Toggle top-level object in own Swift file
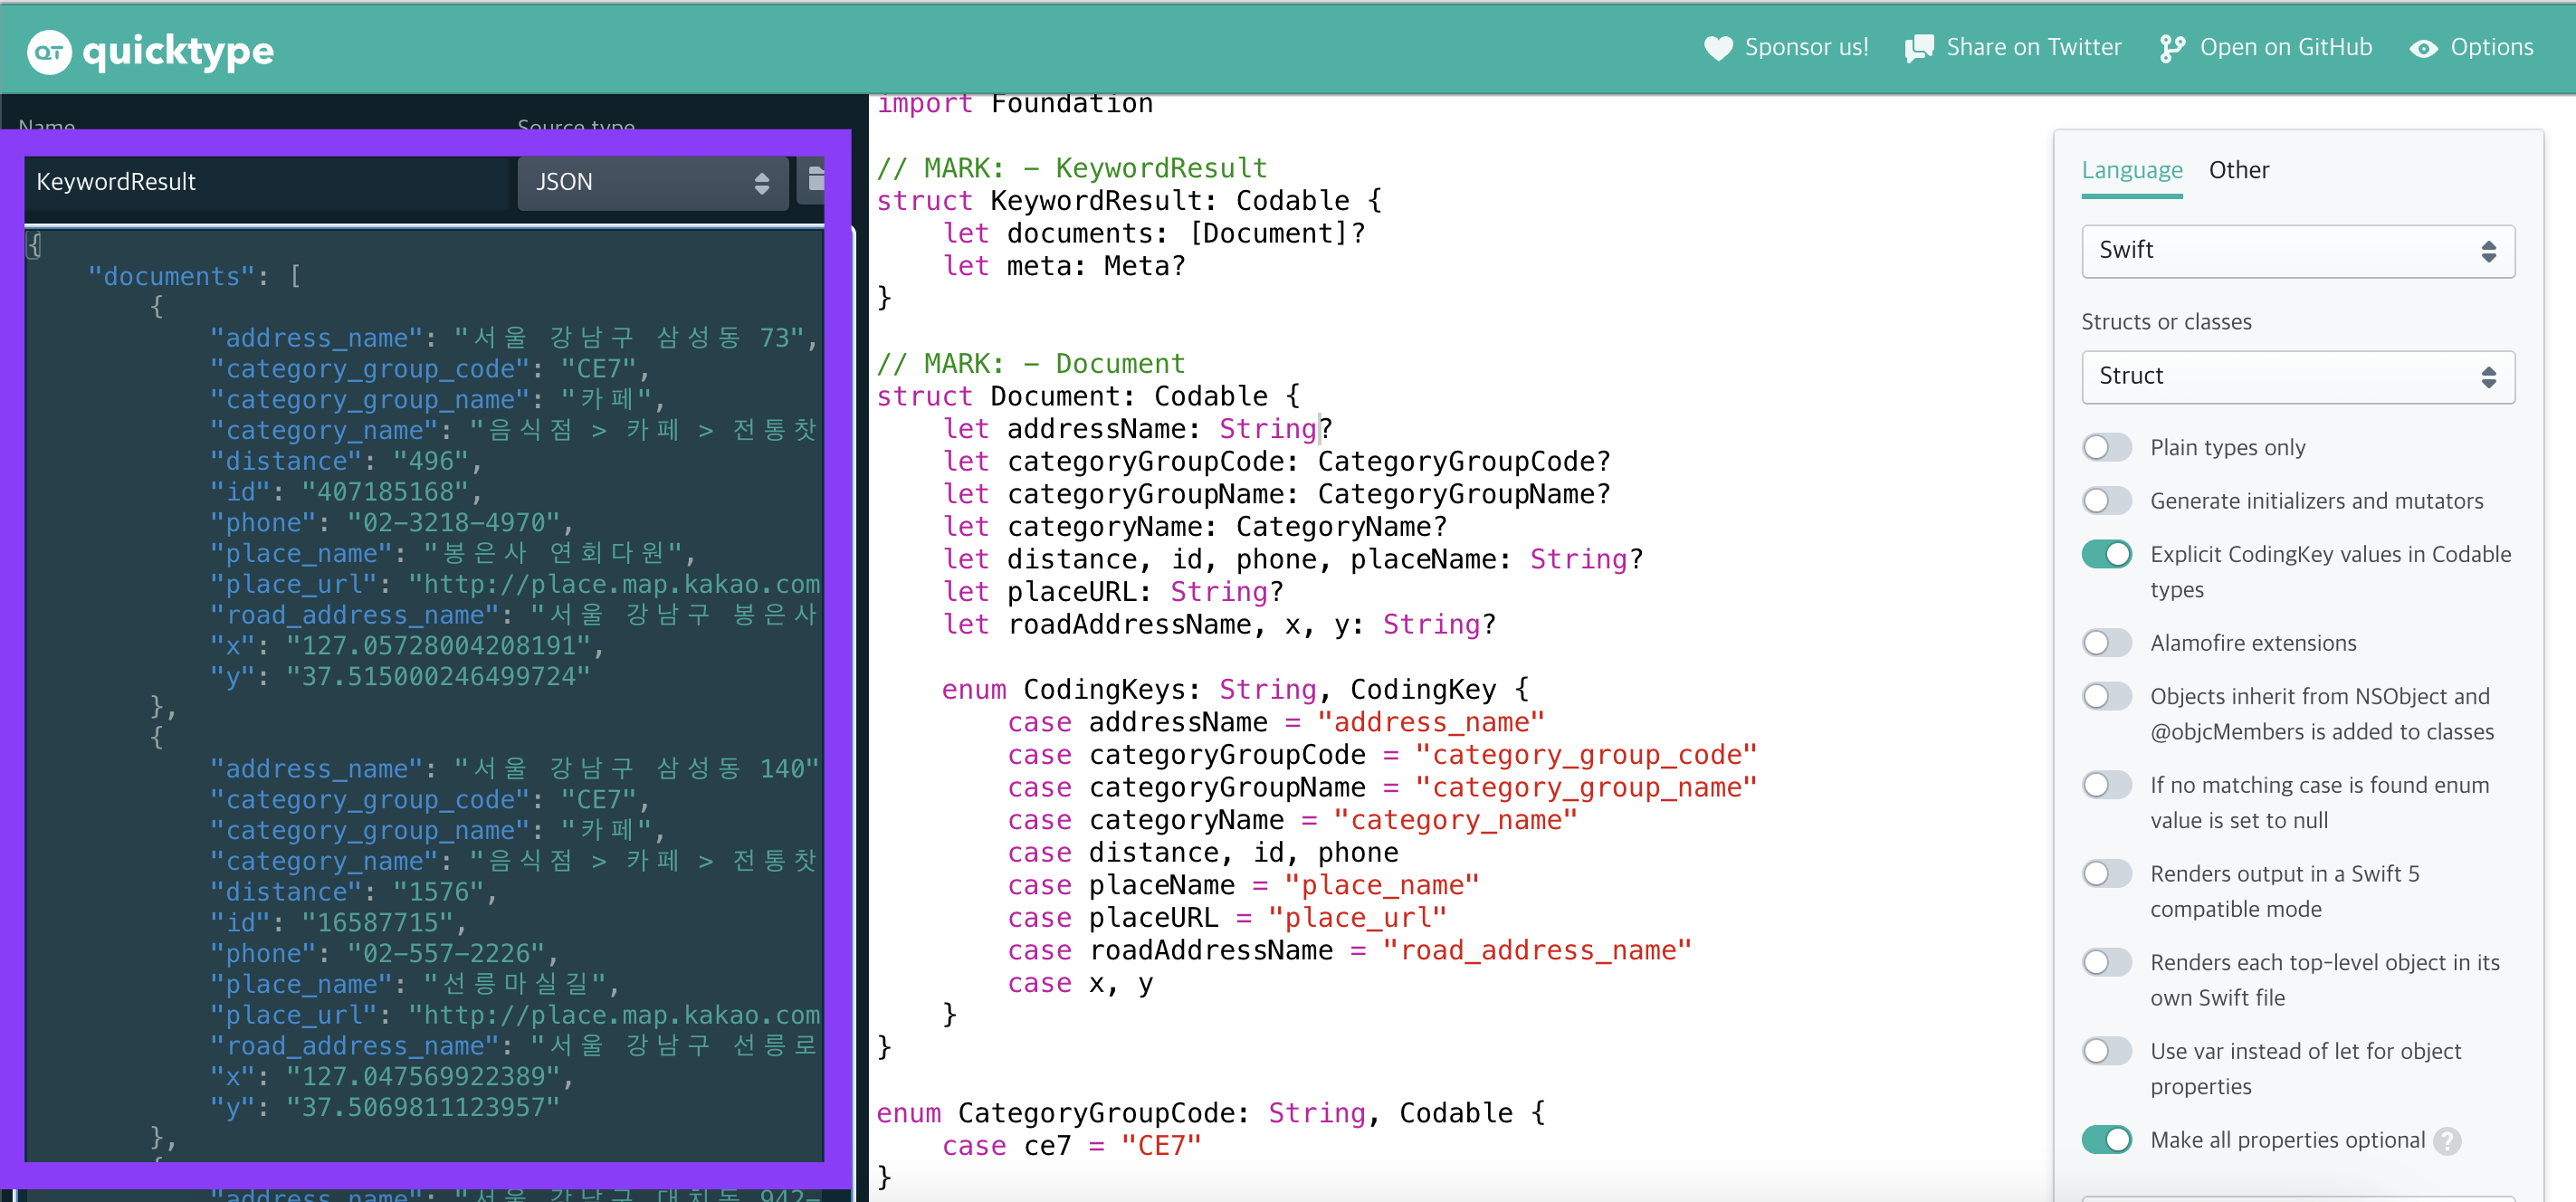 2106,962
